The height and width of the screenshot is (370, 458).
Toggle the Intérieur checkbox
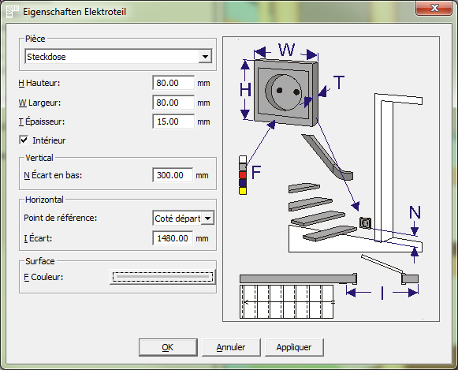tap(24, 140)
